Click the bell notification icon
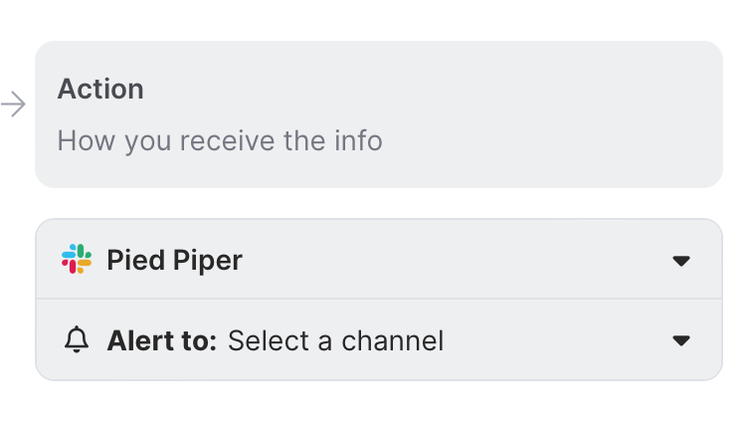 pos(76,340)
